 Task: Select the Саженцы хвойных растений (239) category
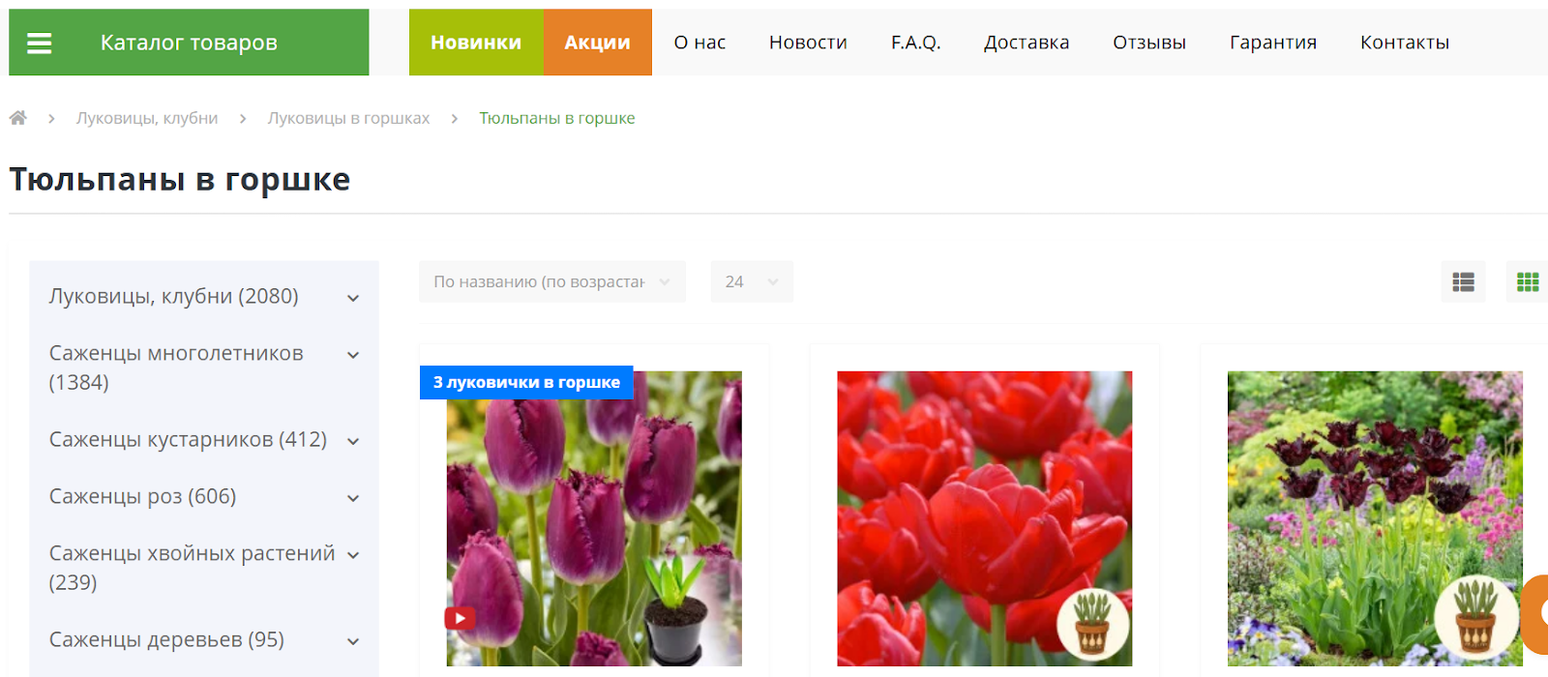tap(192, 568)
